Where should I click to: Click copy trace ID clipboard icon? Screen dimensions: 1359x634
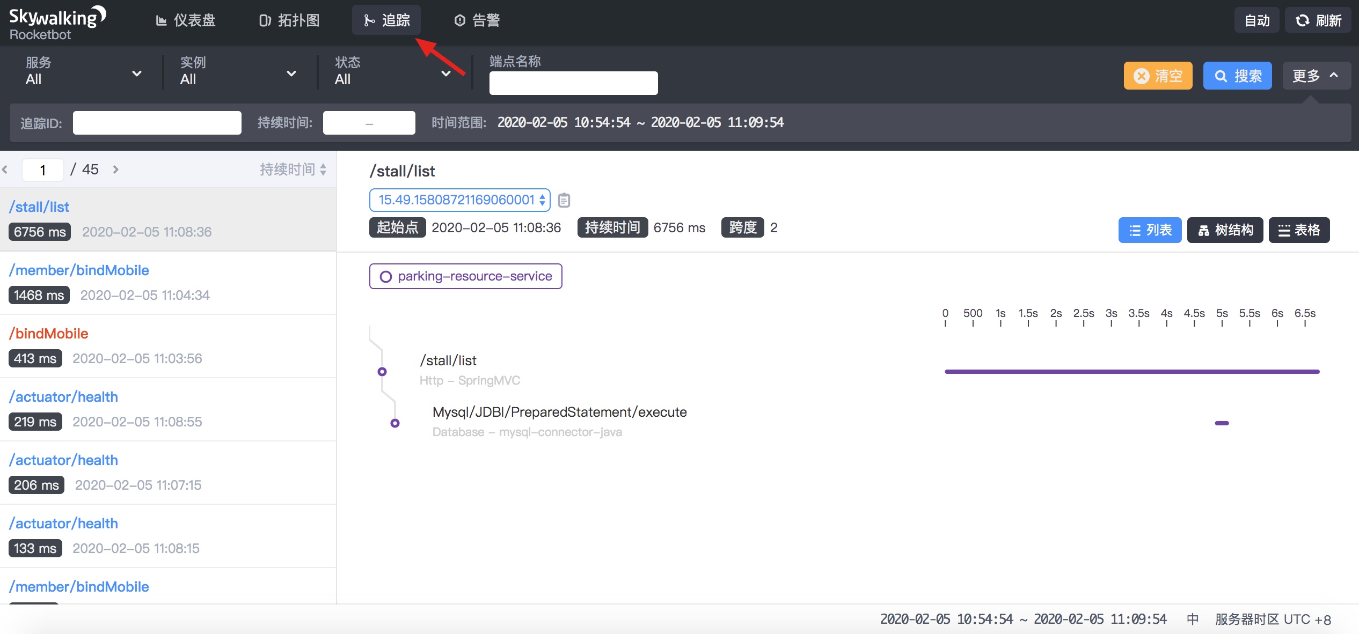[x=564, y=200]
